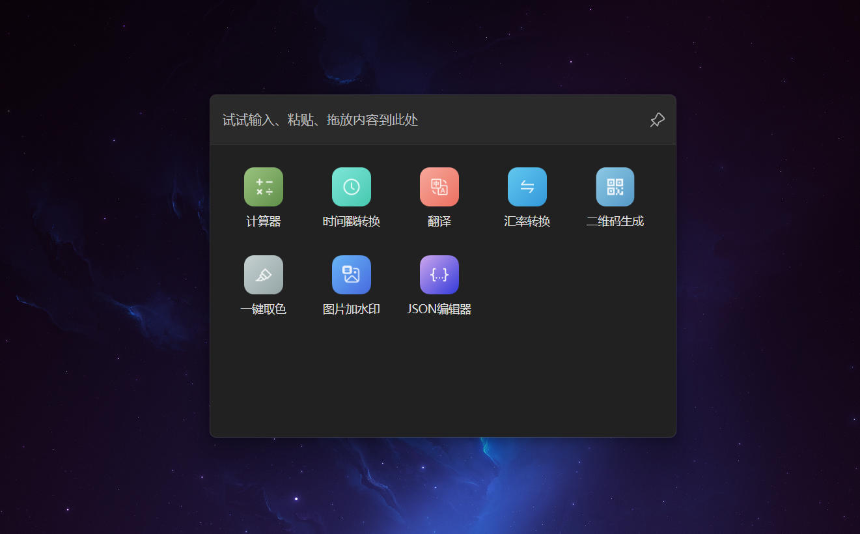This screenshot has height=534, width=860.
Task: Click the 图片加水印 text label
Action: point(352,309)
